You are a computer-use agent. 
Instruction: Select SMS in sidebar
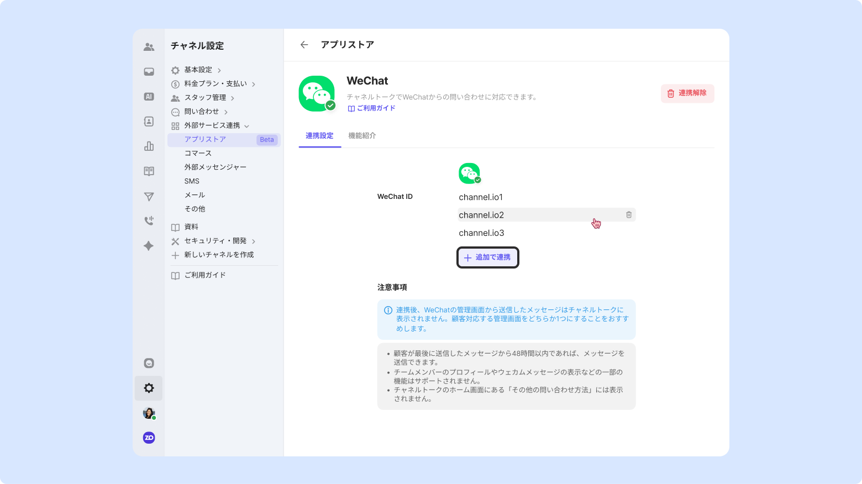click(x=192, y=181)
